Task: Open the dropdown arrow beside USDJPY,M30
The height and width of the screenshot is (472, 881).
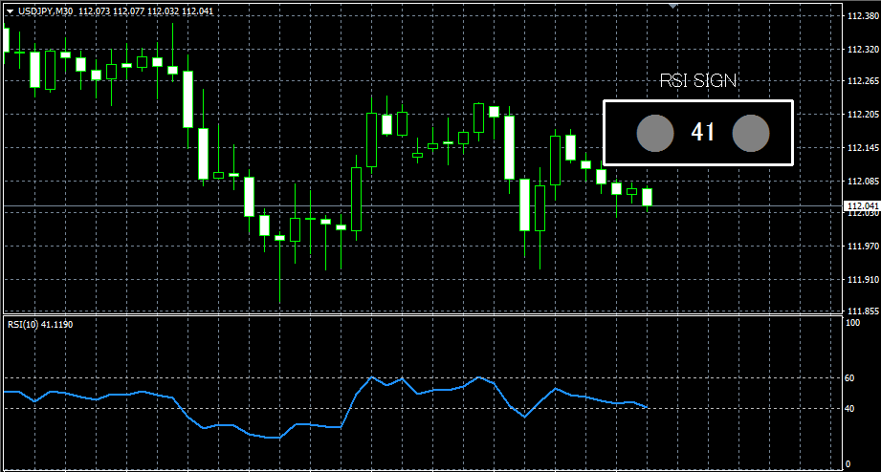Action: click(8, 11)
